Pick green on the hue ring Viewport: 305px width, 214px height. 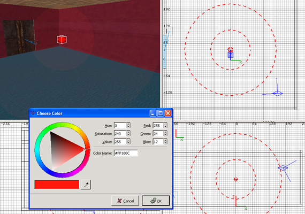pyautogui.click(x=50, y=127)
